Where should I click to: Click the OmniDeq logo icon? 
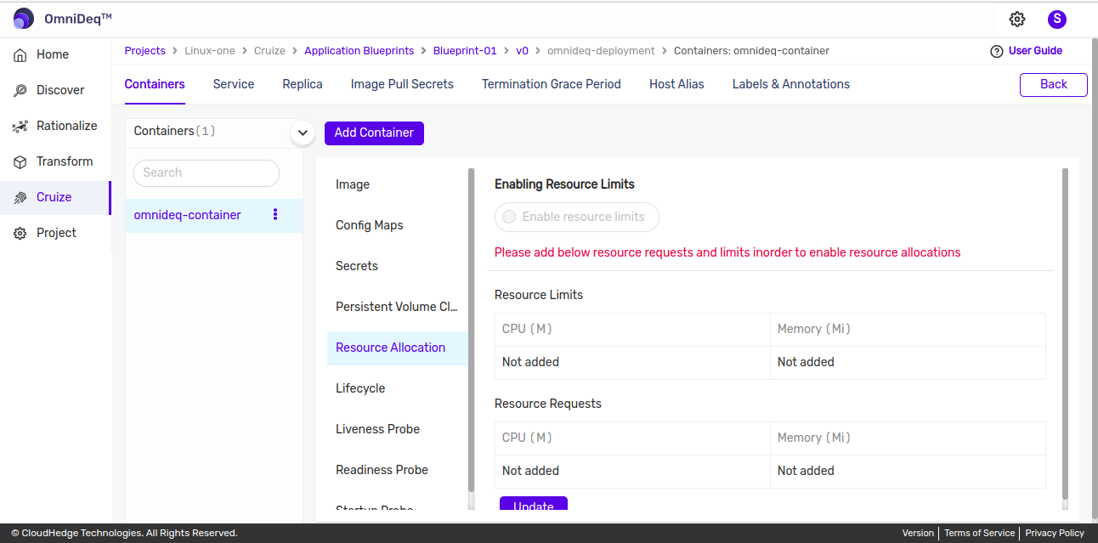point(24,19)
